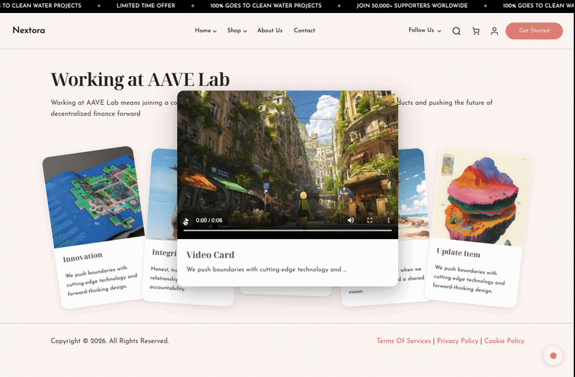575x377 pixels.
Task: Click 'JOIN 50,000+ SUPPORTERS WORLDWIDE' banner text
Action: tap(412, 6)
